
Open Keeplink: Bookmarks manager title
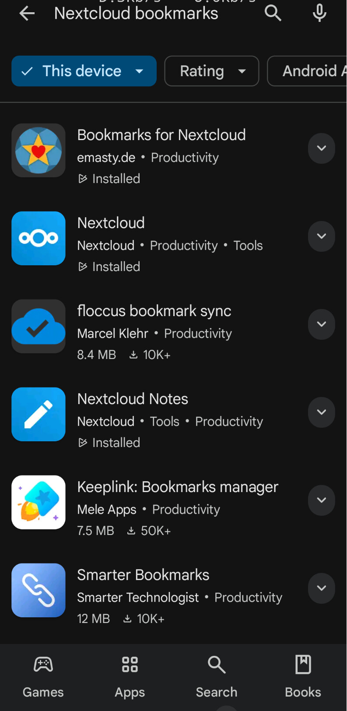coord(178,487)
